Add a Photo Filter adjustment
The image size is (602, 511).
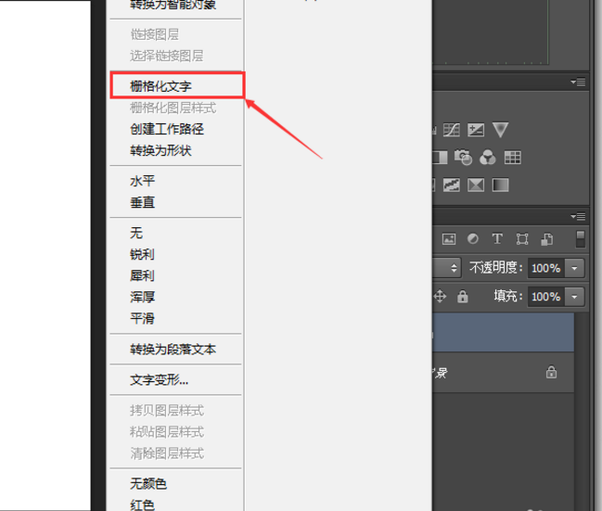(463, 157)
